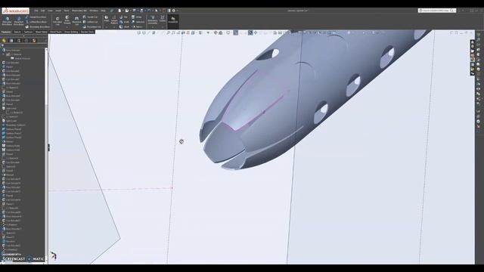Switch to the Surfaces tab

click(28, 32)
